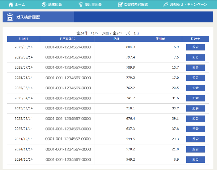Click the gas meter icon beside ガス検針履歴
The width and height of the screenshot is (217, 170).
(10, 17)
